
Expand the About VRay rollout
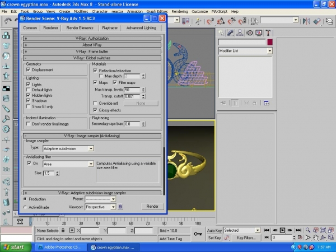coord(92,45)
